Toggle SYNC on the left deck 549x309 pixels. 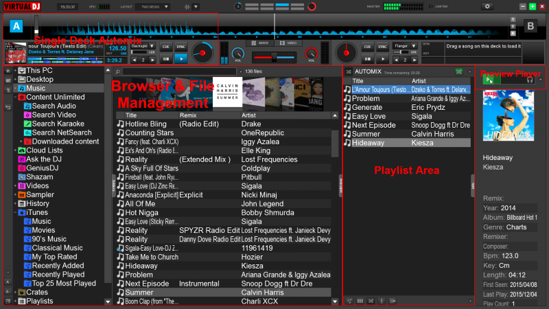180,47
